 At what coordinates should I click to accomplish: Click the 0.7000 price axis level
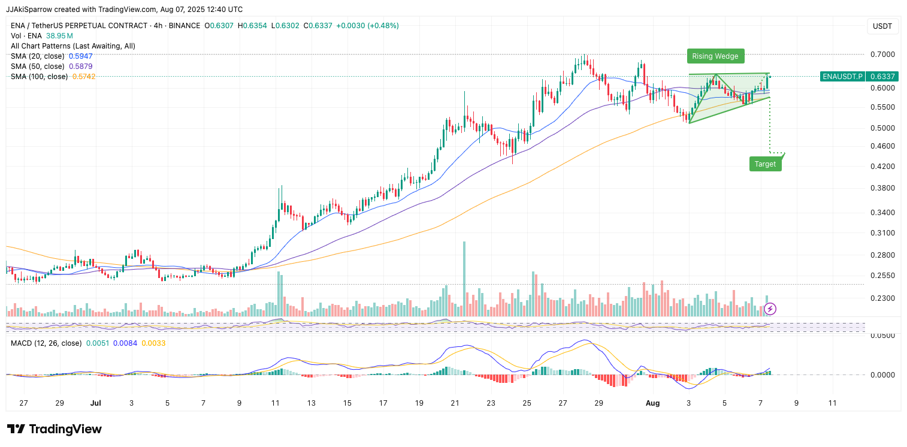click(882, 54)
